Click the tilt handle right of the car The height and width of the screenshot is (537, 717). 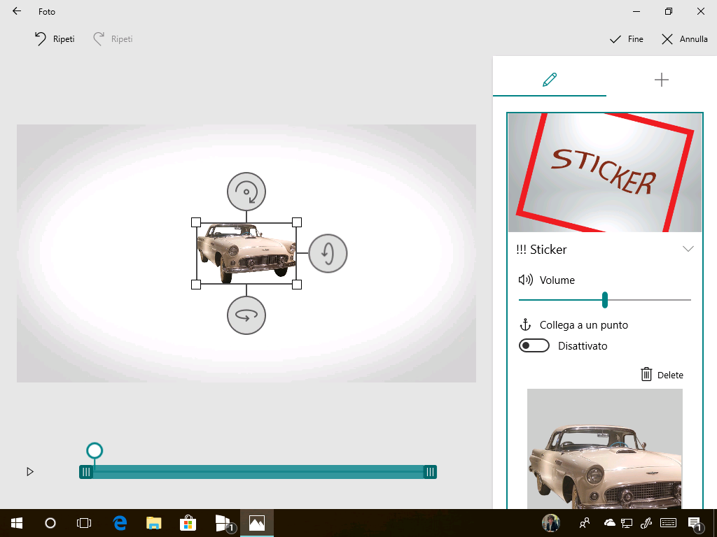[328, 253]
